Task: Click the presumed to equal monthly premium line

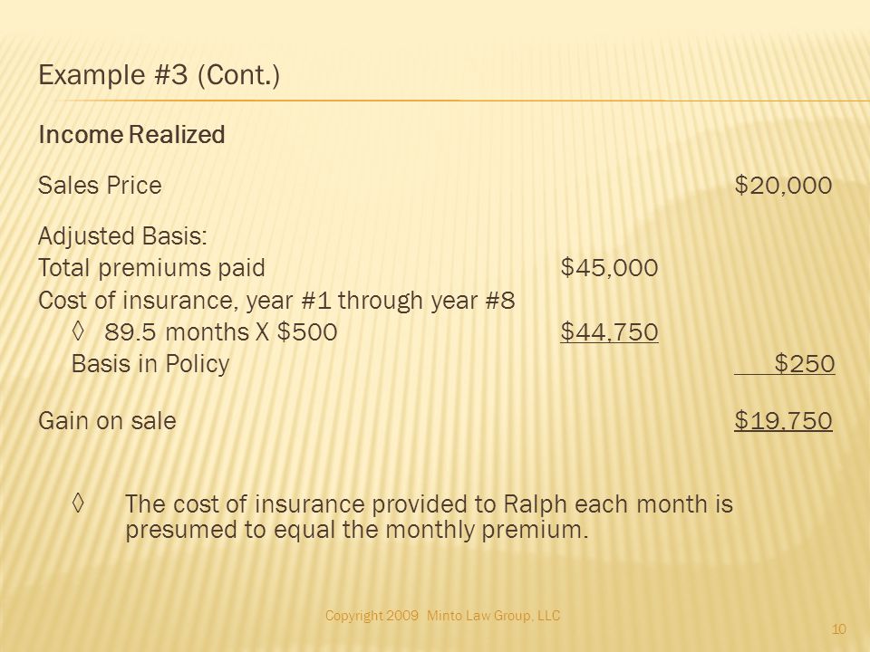Action: coord(356,530)
